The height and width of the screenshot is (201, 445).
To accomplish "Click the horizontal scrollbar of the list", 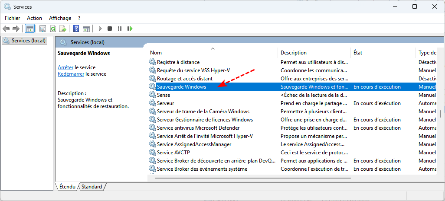I will coord(252,178).
